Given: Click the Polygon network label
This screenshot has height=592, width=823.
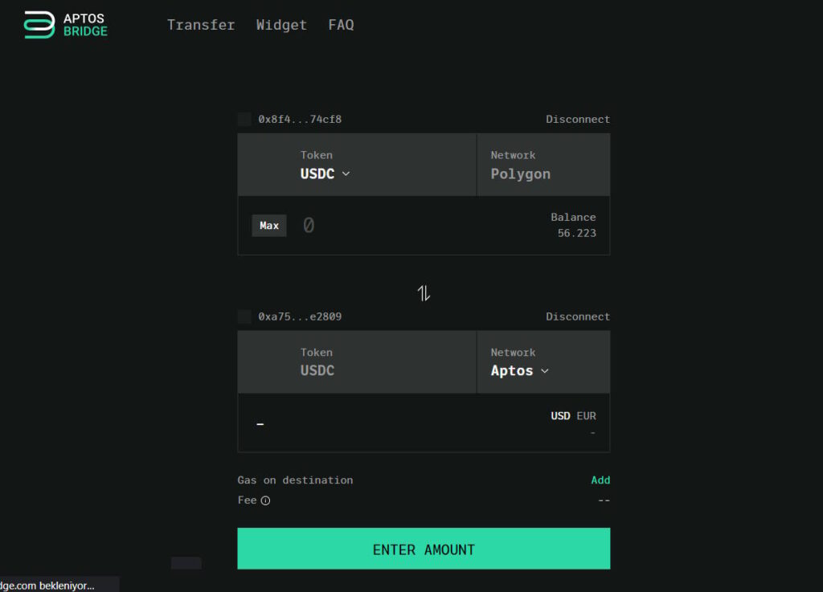Looking at the screenshot, I should (521, 174).
